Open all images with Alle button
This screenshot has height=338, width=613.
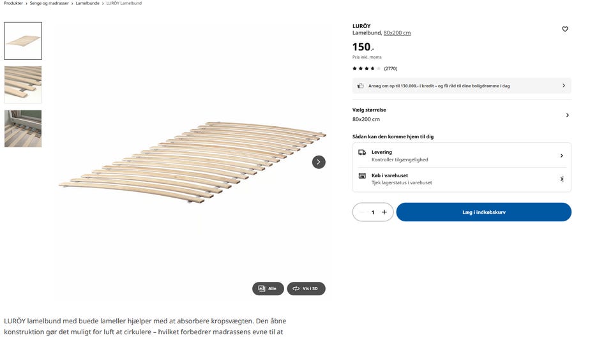point(268,289)
